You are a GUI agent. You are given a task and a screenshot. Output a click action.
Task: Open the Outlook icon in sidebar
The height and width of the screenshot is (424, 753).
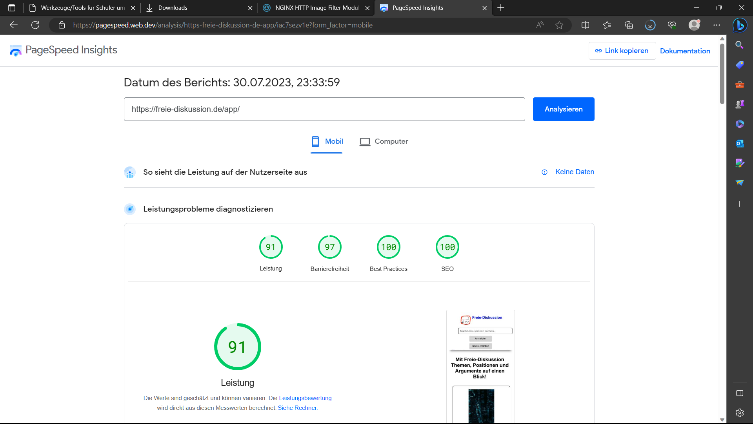pos(740,143)
